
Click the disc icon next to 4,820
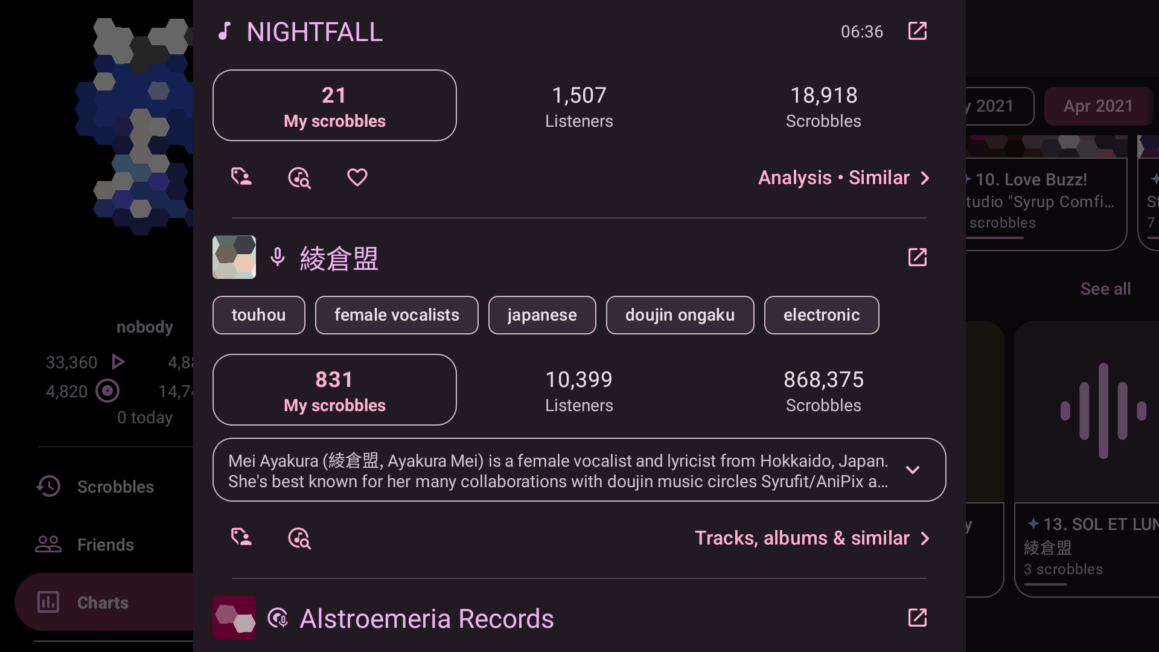107,391
